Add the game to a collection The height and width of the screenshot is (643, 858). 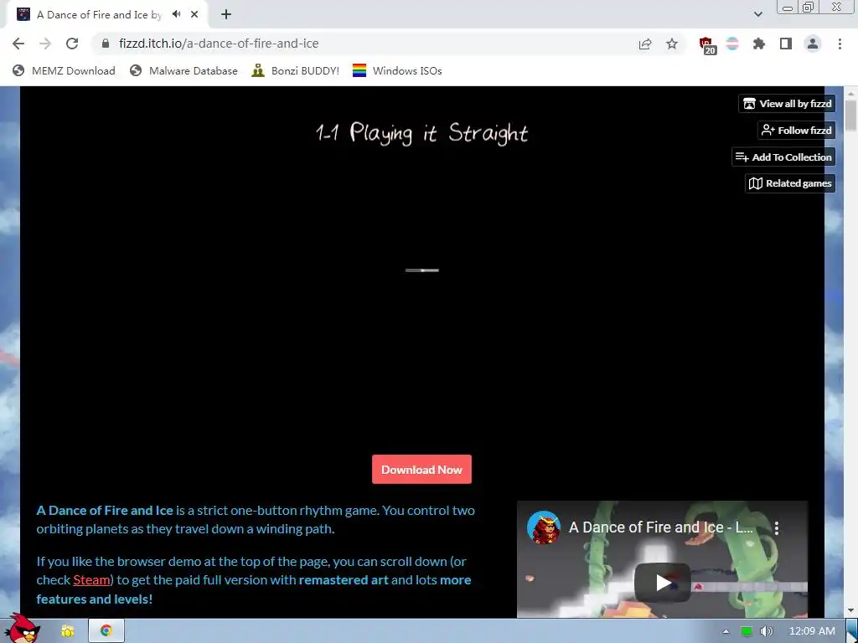click(783, 157)
